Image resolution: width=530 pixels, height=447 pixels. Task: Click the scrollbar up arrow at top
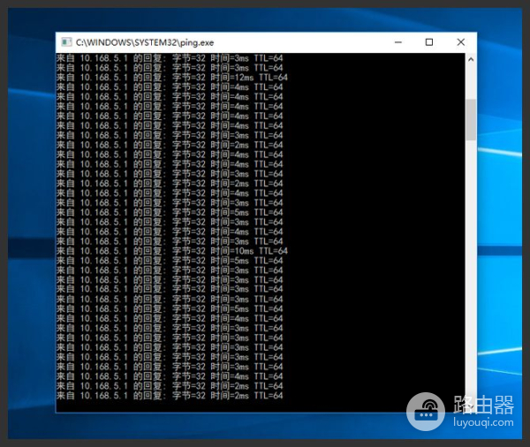470,58
